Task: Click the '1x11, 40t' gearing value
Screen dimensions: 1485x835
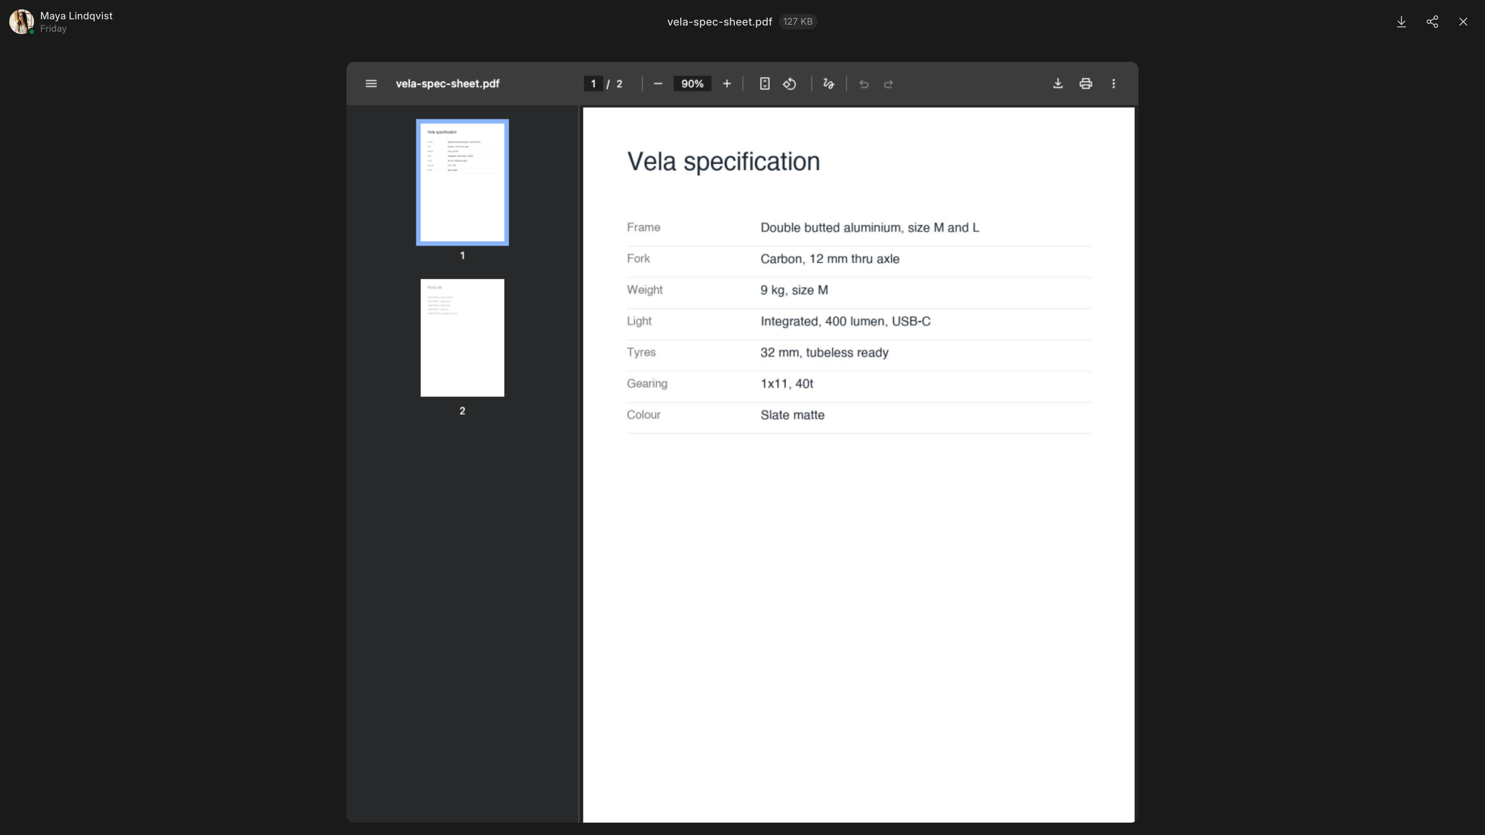Action: (x=786, y=384)
